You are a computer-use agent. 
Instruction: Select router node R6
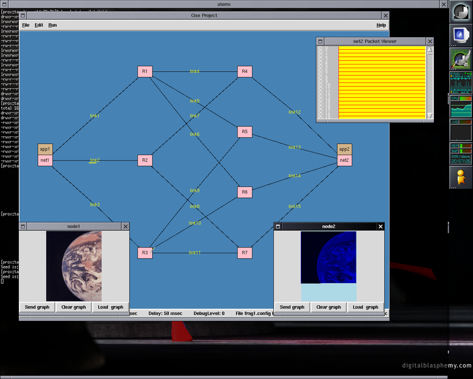[245, 192]
